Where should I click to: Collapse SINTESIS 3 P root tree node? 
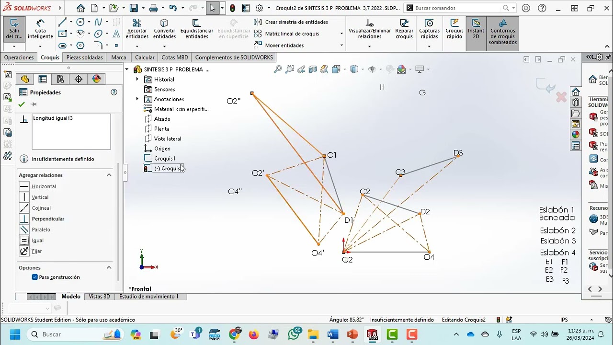coord(127,69)
